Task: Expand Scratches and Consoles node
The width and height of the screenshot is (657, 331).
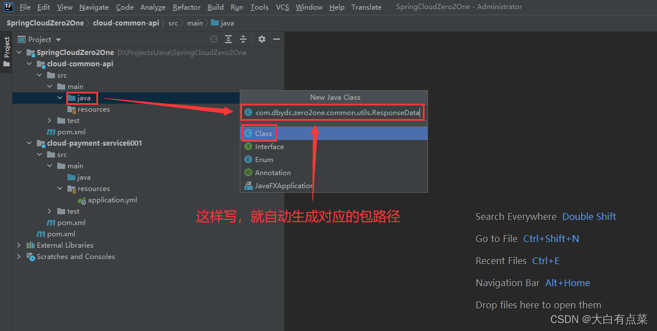Action: (19, 256)
